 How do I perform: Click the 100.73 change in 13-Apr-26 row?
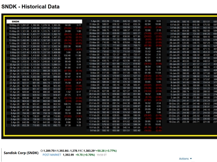point(67,104)
